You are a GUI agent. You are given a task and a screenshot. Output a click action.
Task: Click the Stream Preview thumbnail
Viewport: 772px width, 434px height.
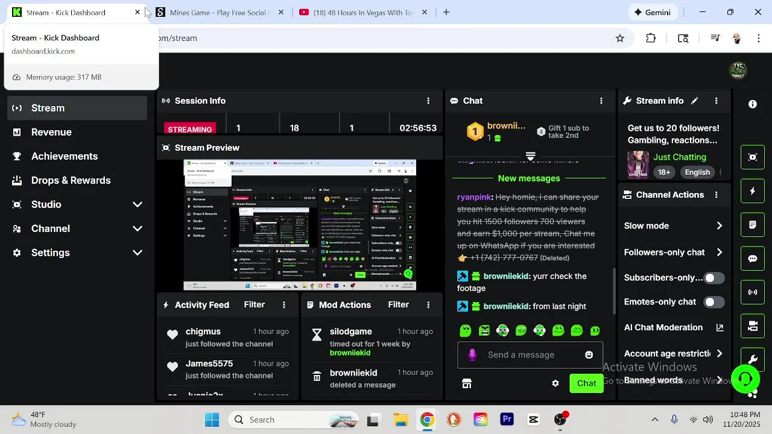300,225
